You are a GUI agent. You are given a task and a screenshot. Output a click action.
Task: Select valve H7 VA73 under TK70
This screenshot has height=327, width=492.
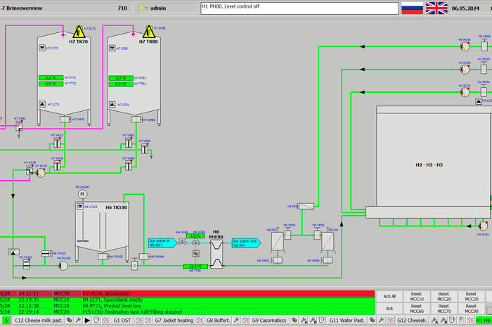57,143
